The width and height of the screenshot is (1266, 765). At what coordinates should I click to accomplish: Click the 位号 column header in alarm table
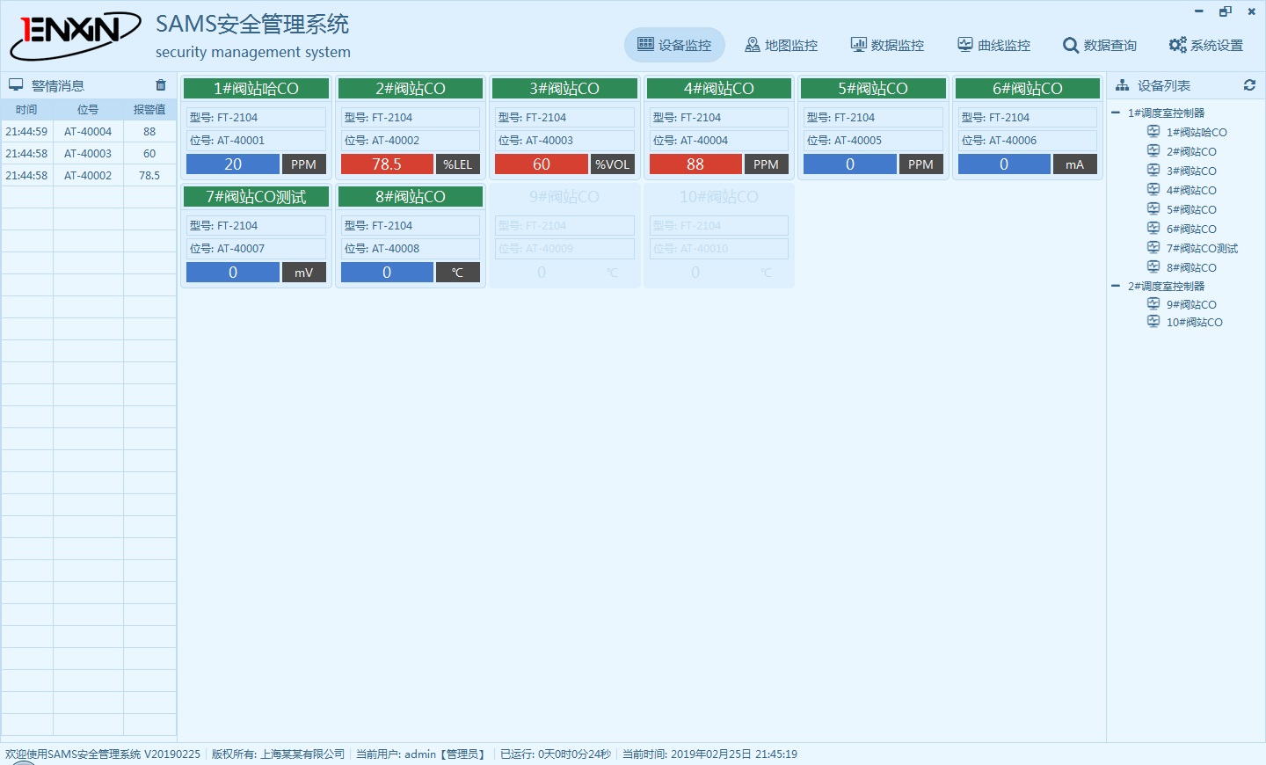[88, 110]
